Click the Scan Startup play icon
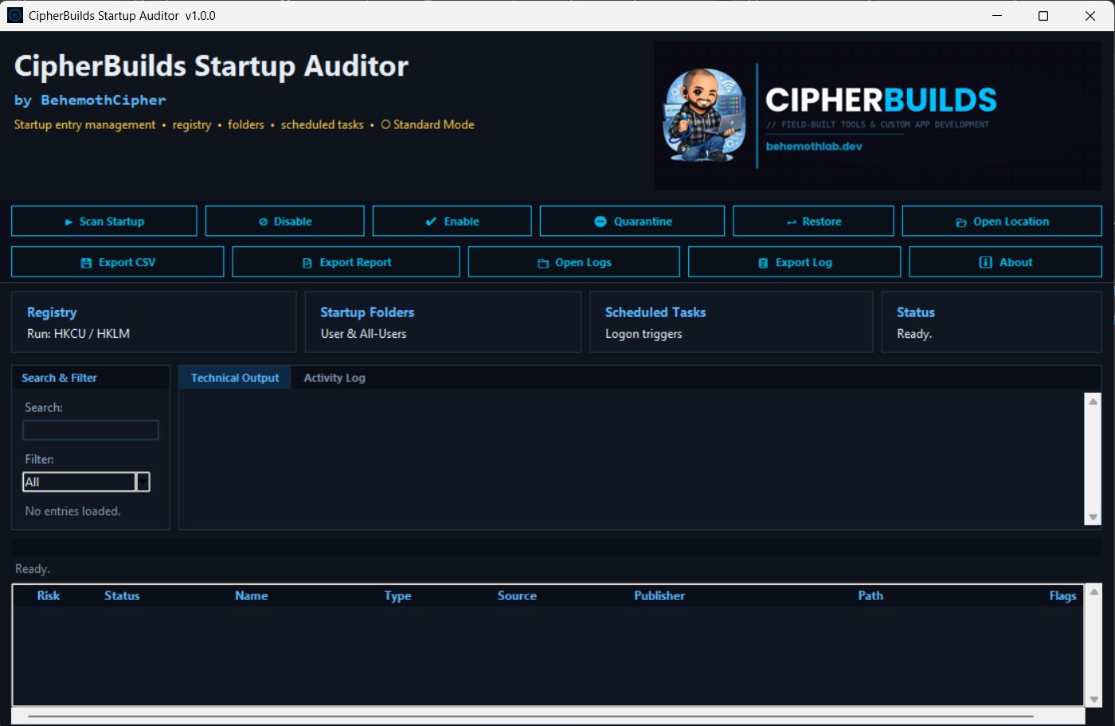This screenshot has height=726, width=1115. [x=68, y=222]
